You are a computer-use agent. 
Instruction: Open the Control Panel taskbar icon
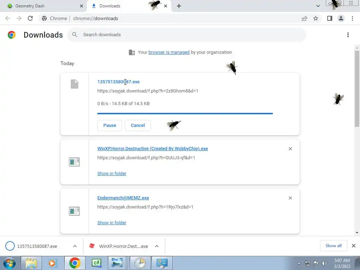pyautogui.click(x=162, y=263)
